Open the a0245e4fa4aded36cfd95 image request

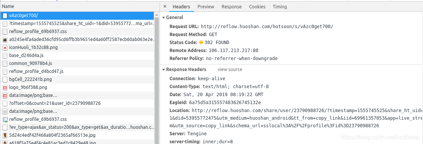(x=77, y=40)
